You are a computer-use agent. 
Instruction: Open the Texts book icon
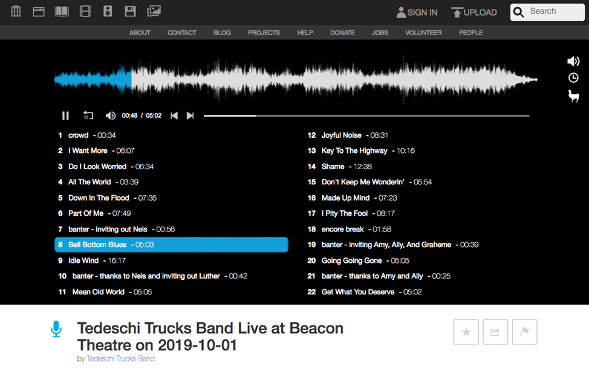(x=62, y=11)
